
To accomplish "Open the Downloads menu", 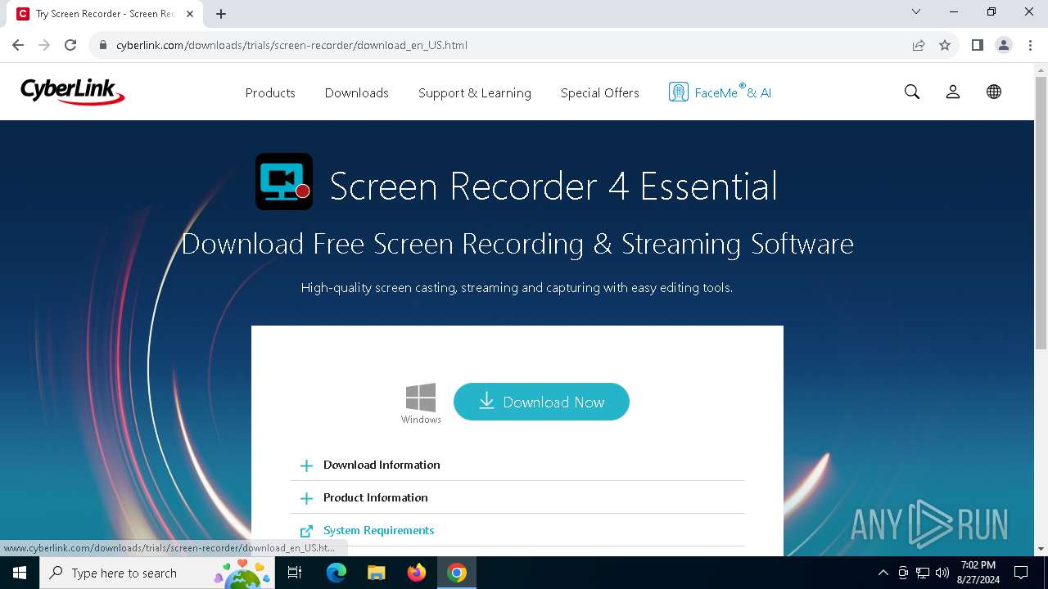I will pos(357,92).
